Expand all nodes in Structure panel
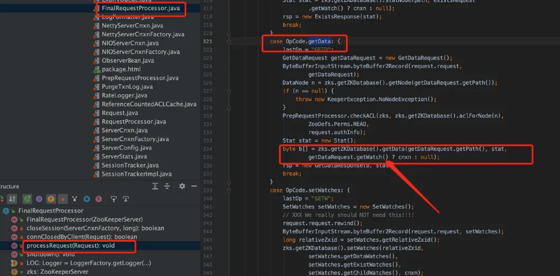The width and height of the screenshot is (560, 276). pos(155,186)
